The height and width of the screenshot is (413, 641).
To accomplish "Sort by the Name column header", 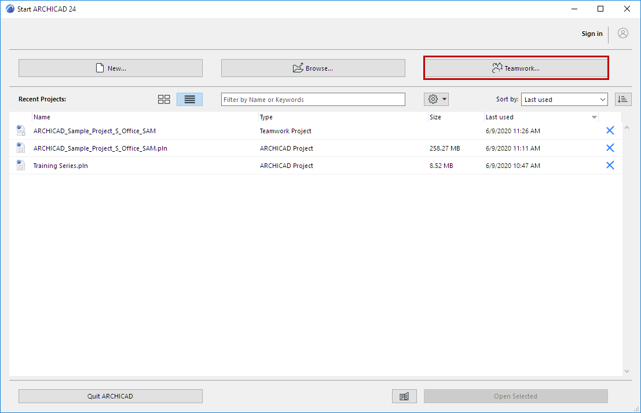I will pyautogui.click(x=145, y=117).
